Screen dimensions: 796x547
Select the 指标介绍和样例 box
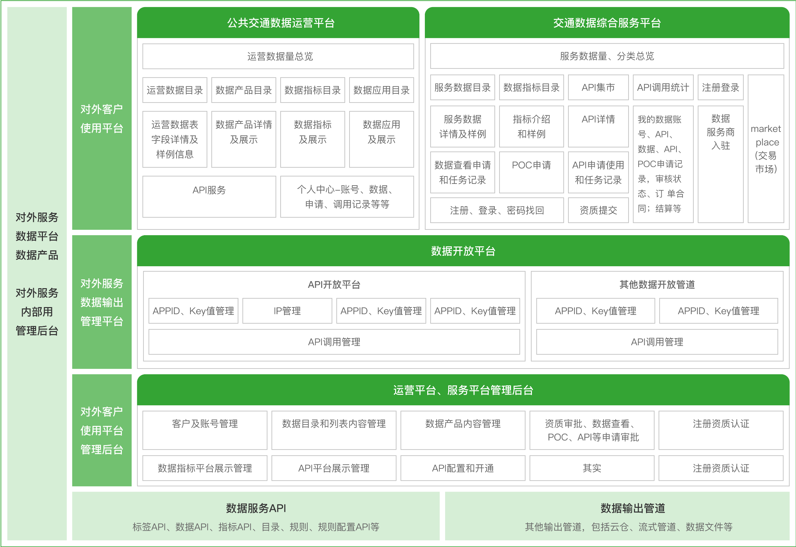(x=531, y=127)
